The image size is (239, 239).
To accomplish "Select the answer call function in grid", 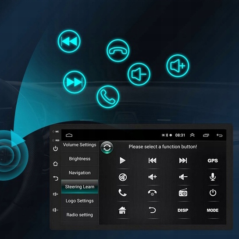I will tap(122, 193).
